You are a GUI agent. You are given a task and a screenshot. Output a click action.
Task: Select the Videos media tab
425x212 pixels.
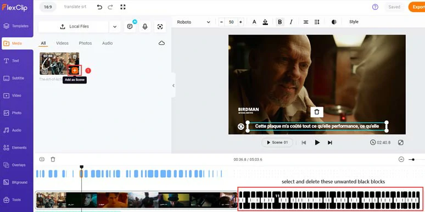63,43
